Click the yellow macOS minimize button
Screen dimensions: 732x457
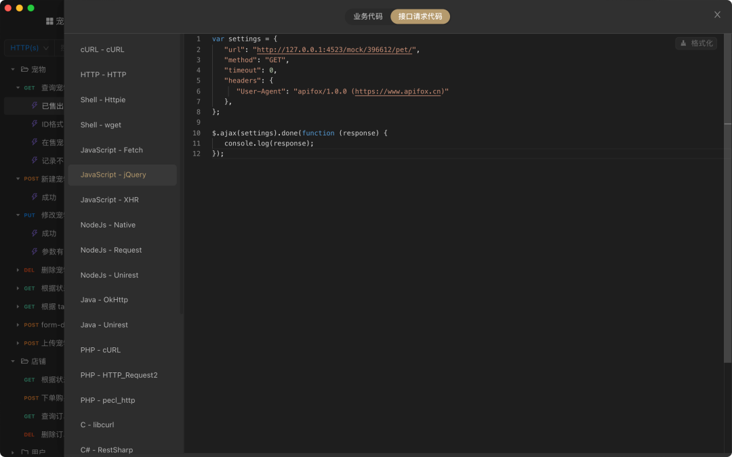(x=19, y=8)
